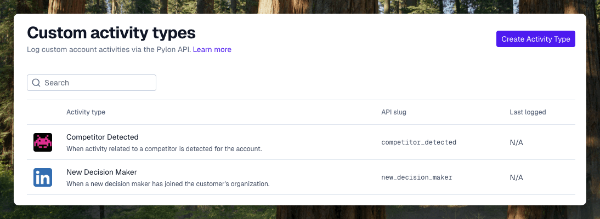This screenshot has height=219, width=600.
Task: Click the magnifying glass search icon
Action: (x=36, y=83)
